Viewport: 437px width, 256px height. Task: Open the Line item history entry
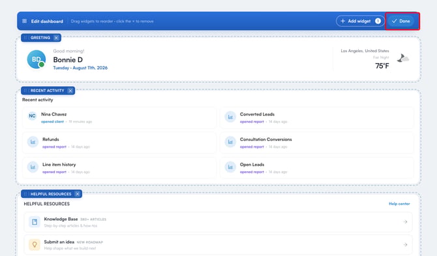[x=119, y=168]
